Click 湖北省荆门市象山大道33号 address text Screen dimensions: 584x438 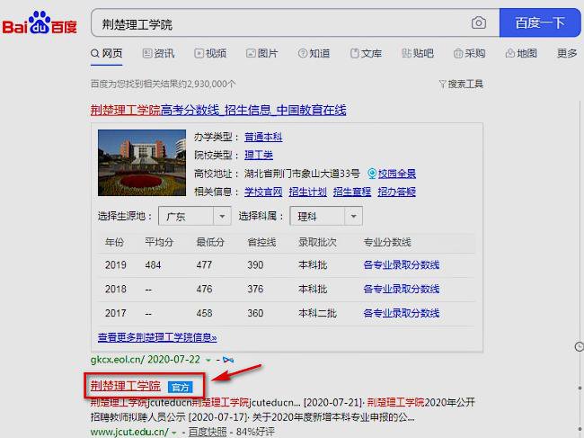click(x=302, y=174)
